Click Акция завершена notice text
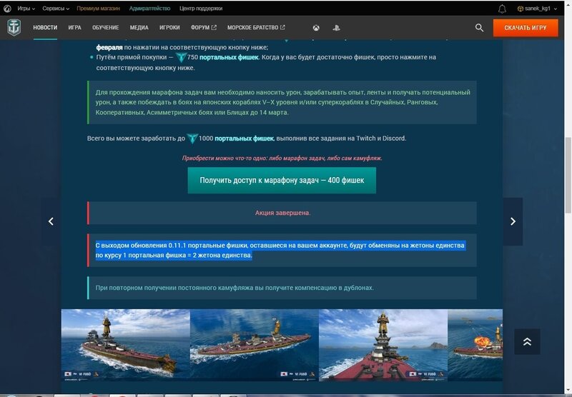Viewport: 572px width, 397px height. [282, 213]
